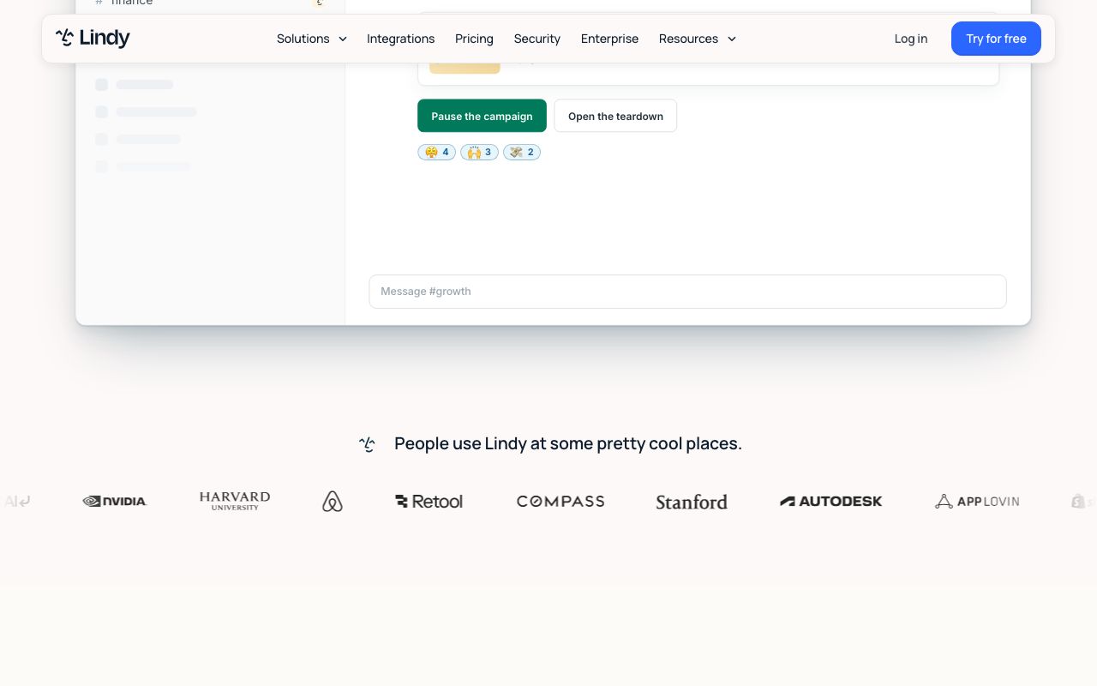Navigate to the Security page
This screenshot has height=686, width=1097.
537,39
